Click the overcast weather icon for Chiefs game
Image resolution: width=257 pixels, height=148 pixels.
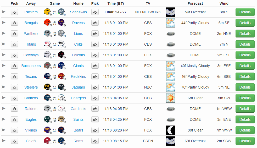(x=170, y=141)
